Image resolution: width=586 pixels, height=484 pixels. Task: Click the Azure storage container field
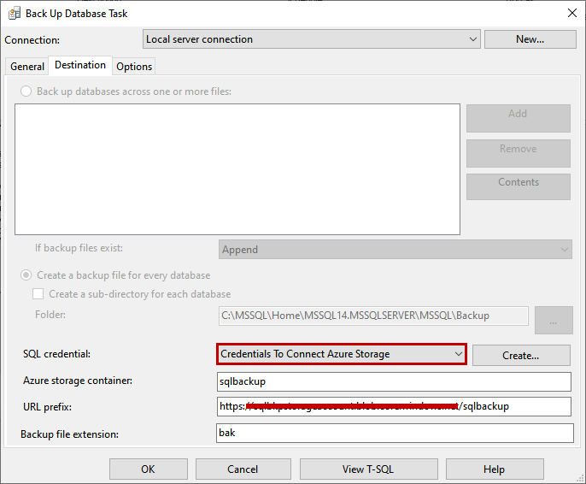pos(394,381)
